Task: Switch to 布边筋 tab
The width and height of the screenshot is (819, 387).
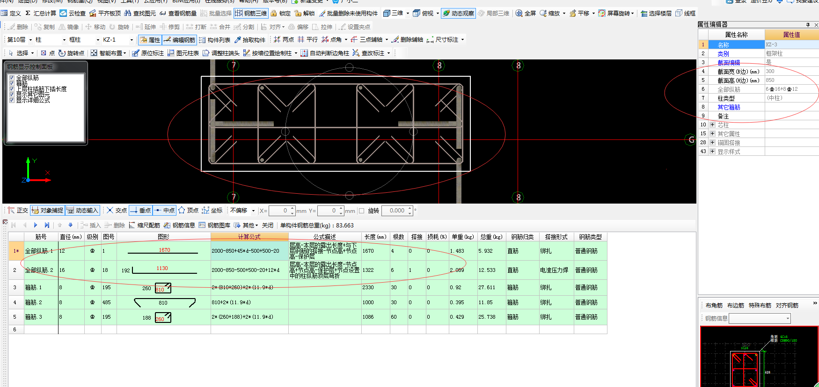Action: click(735, 306)
